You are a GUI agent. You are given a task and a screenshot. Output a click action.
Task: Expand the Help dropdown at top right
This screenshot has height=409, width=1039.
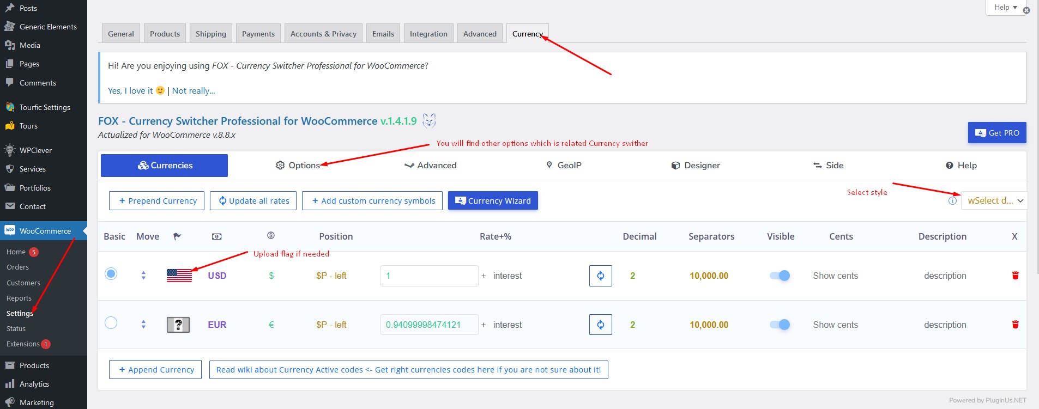coord(1005,8)
